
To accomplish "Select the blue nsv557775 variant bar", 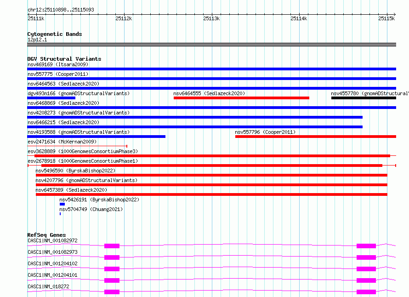I will (x=211, y=79).
